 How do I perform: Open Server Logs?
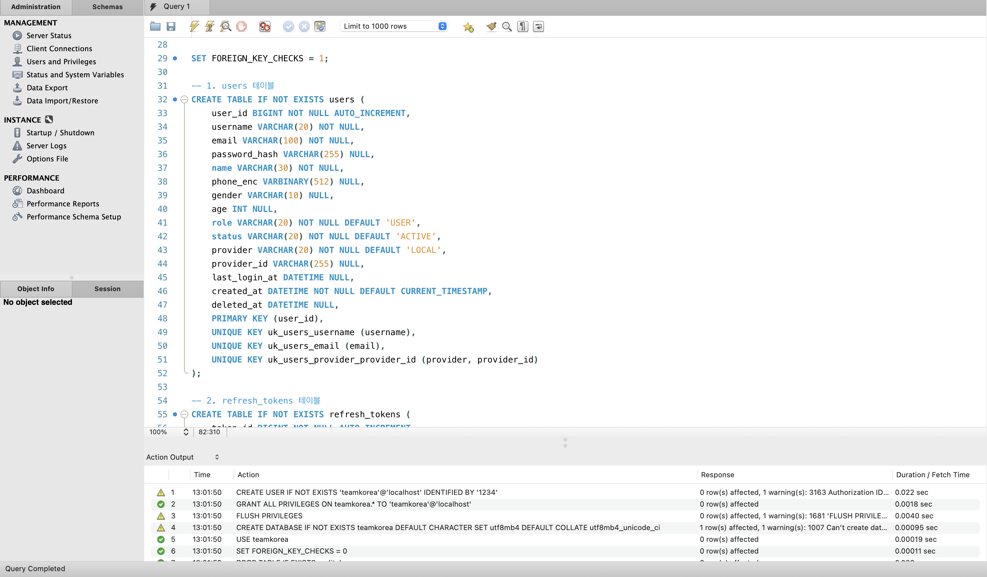point(46,145)
